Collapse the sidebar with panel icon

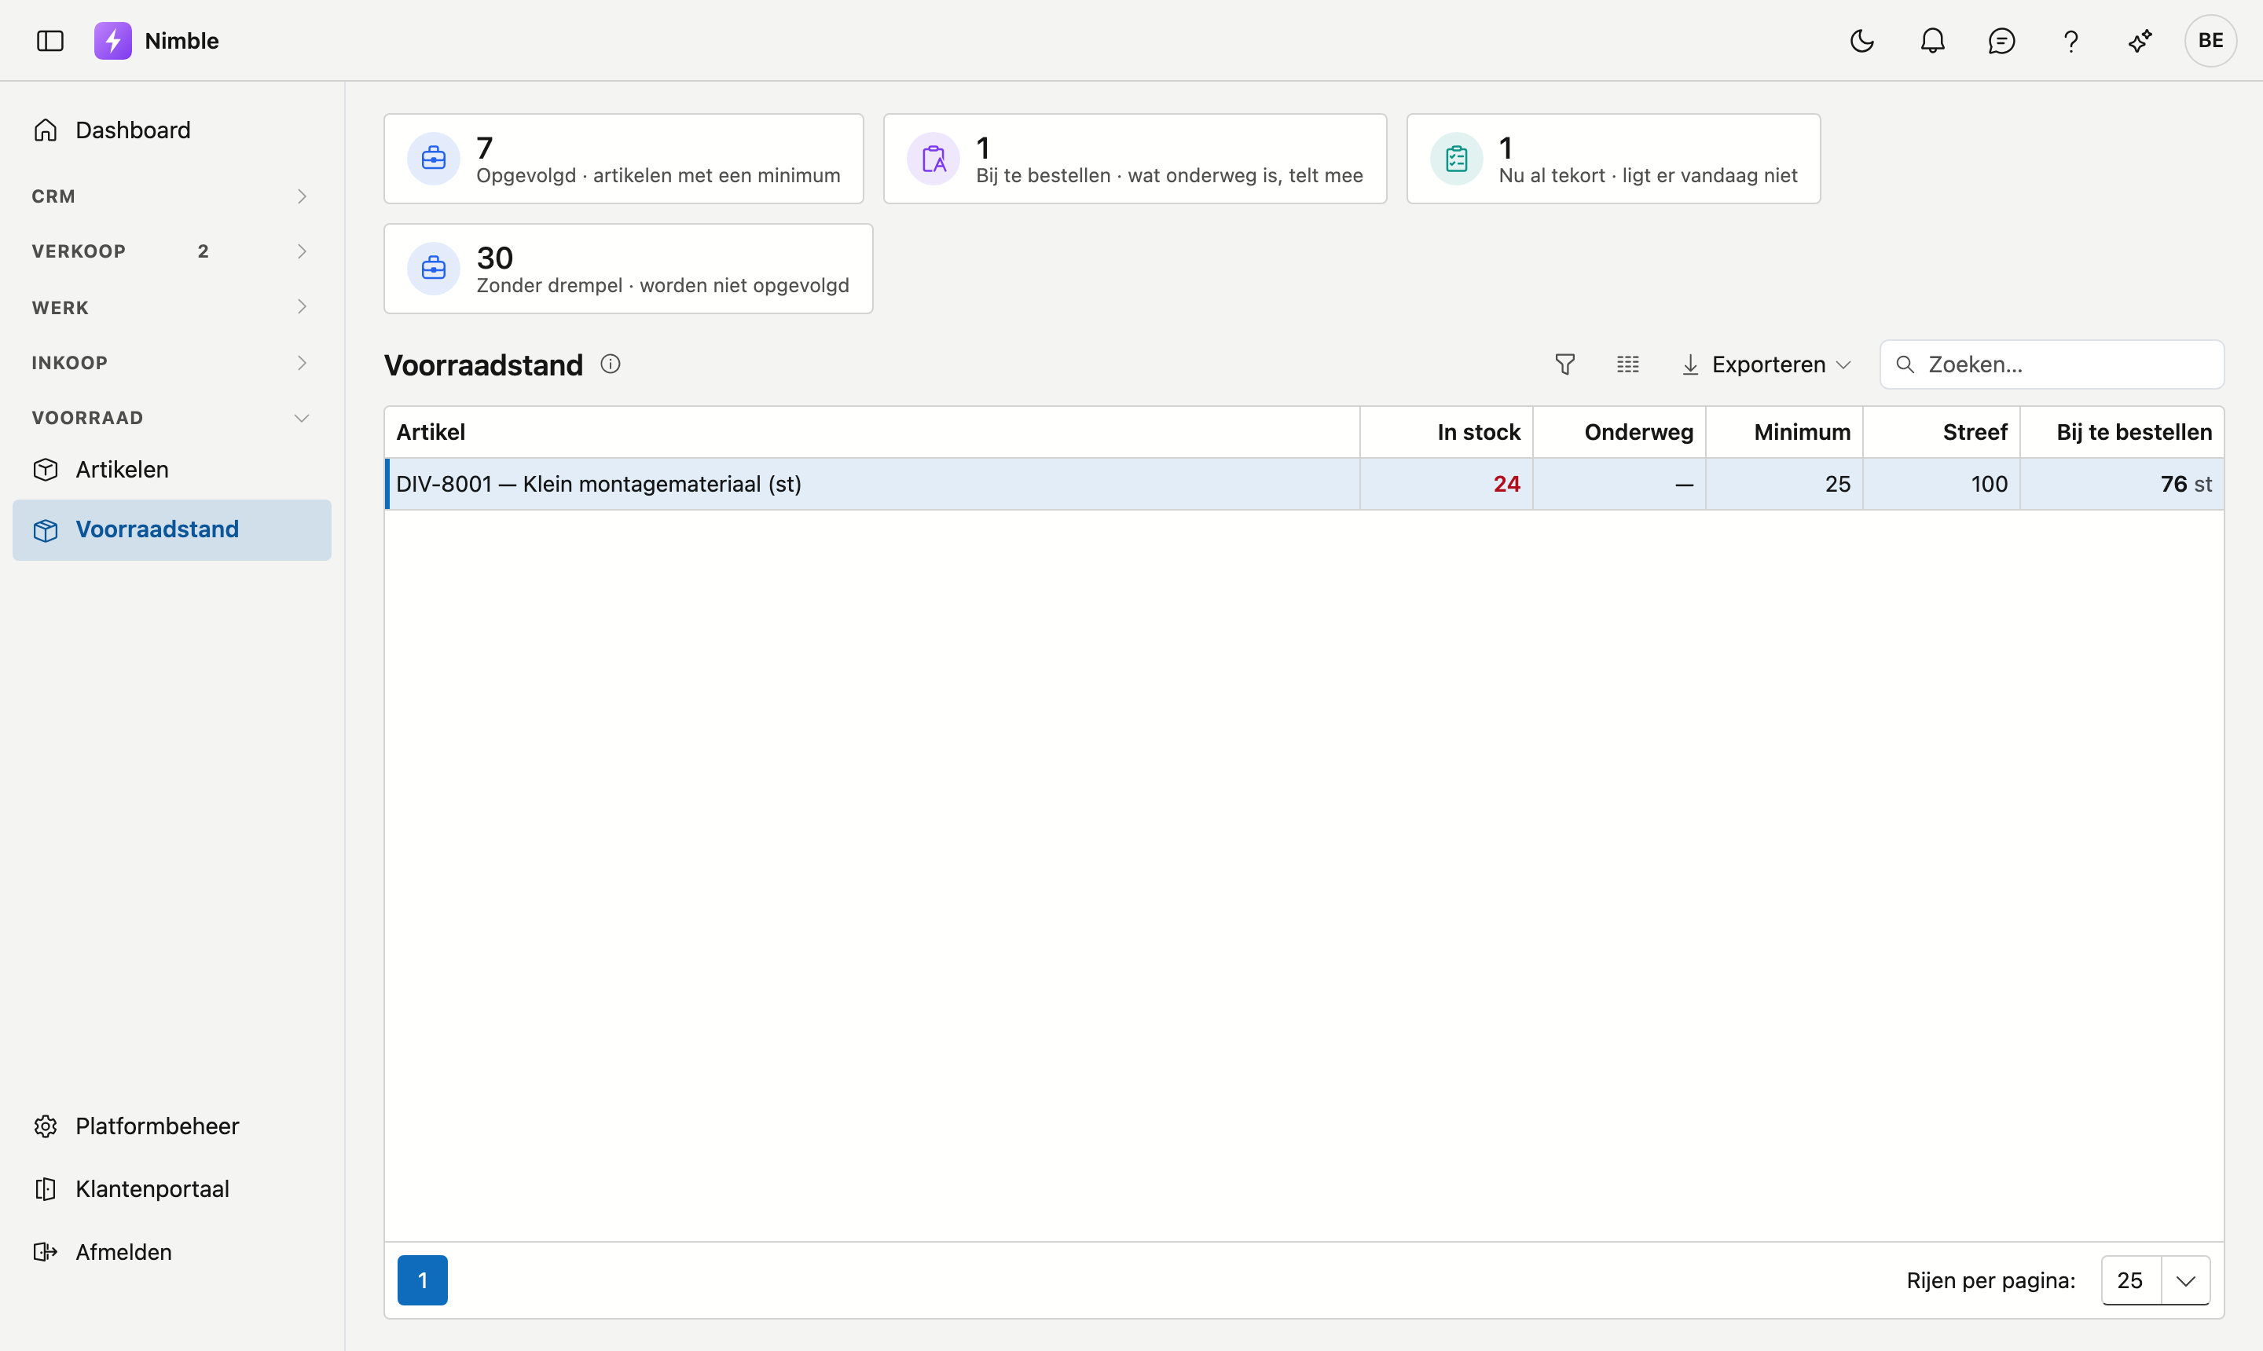[50, 41]
